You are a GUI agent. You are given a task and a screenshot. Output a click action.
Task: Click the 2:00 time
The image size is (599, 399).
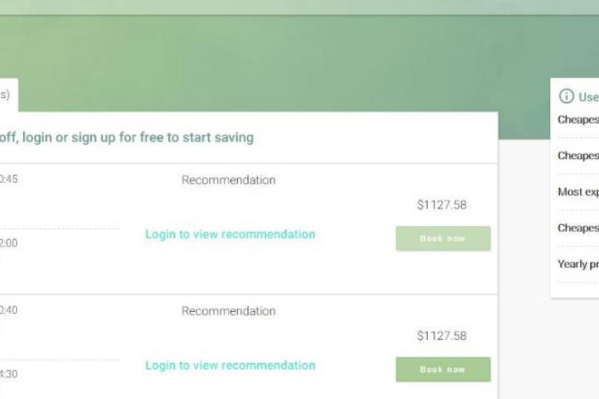tap(9, 243)
